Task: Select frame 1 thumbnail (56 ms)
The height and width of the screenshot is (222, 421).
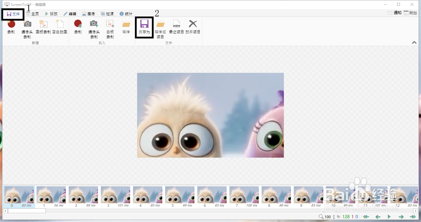Action: (51, 197)
